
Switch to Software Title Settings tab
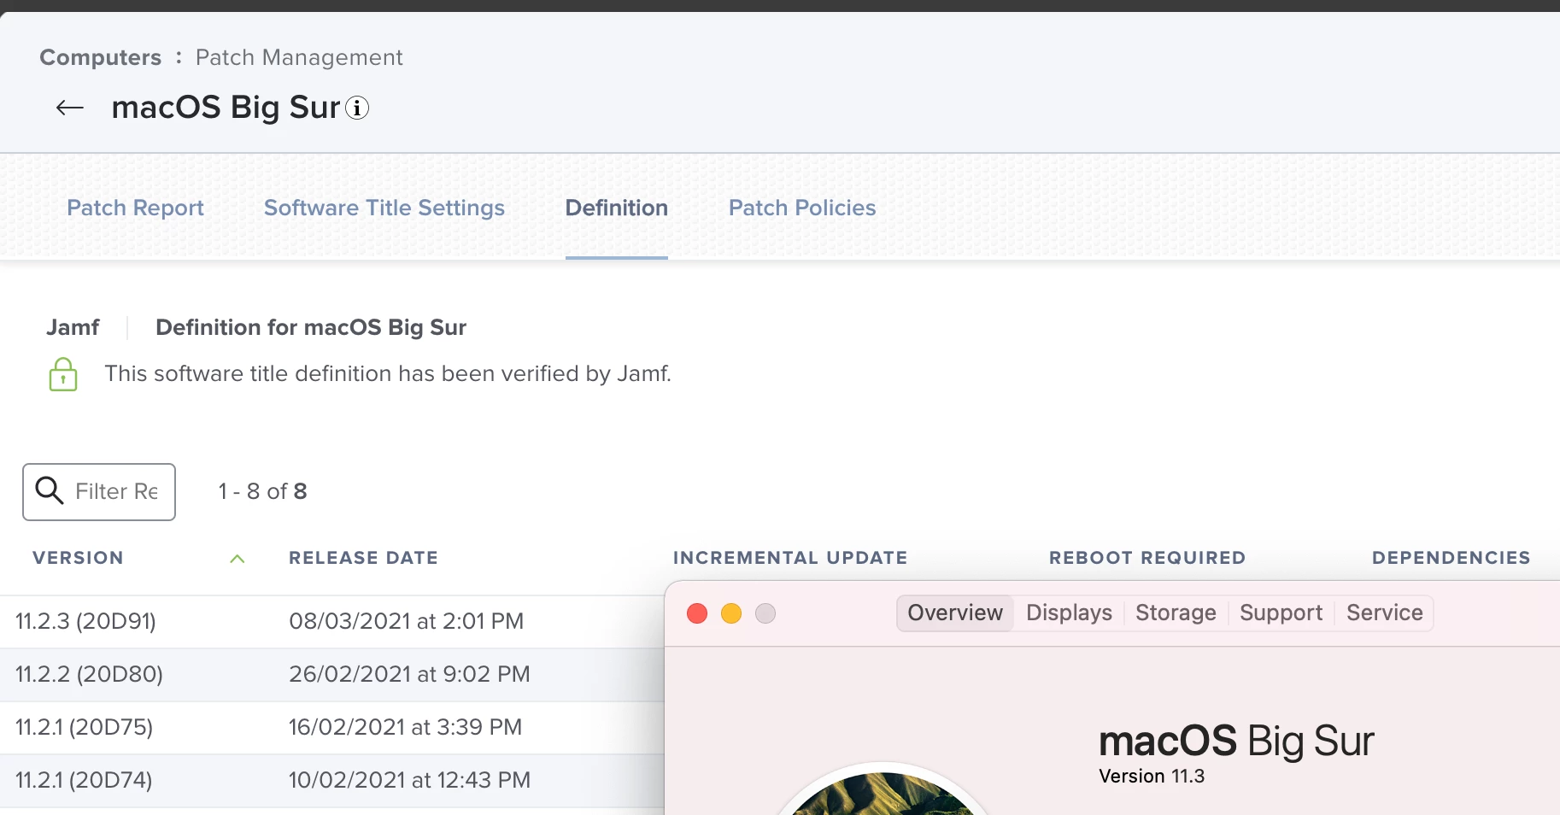[384, 208]
